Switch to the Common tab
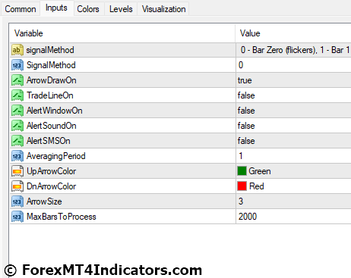Screen dimensions: 351x278 pos(21,9)
